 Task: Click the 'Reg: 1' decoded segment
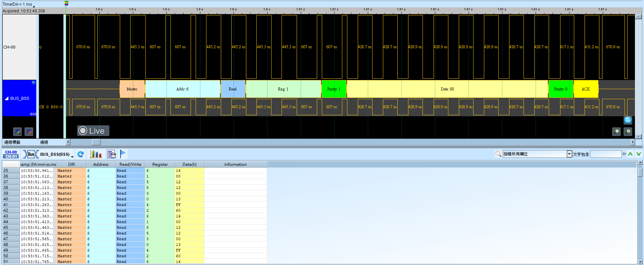click(283, 89)
